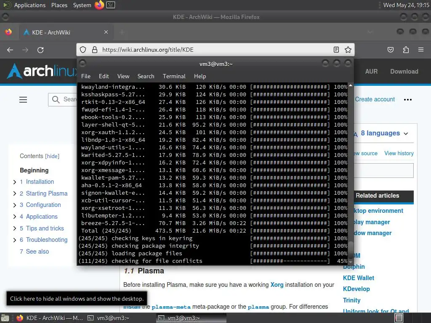The image size is (431, 323).
Task: Show site security padlock info
Action: click(x=95, y=50)
